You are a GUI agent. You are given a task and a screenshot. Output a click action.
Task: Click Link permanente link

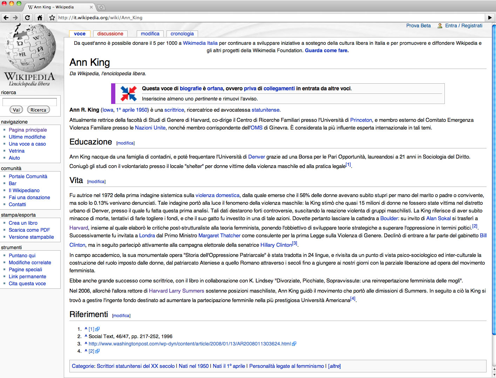point(27,276)
